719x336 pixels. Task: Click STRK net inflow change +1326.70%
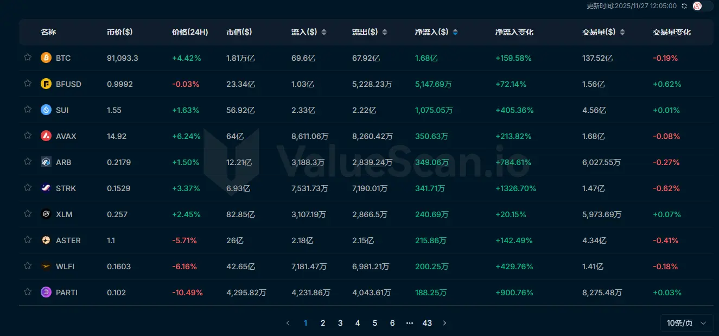516,188
